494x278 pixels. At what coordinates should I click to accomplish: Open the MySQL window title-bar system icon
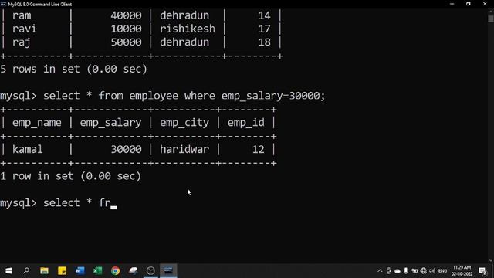pos(3,4)
